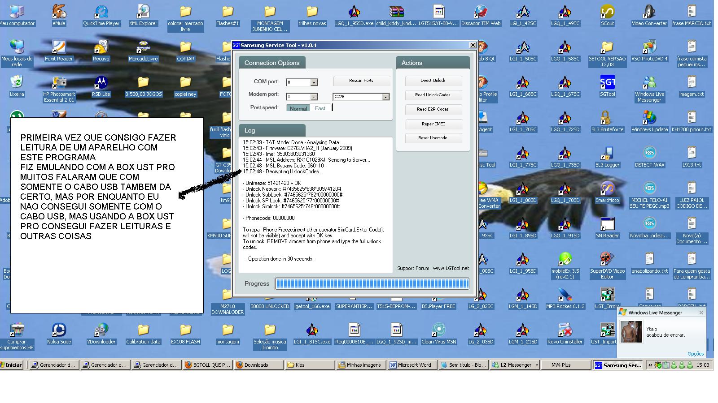Viewport: 718px width, 403px height.
Task: Click the Rescan Ports button
Action: pos(361,81)
